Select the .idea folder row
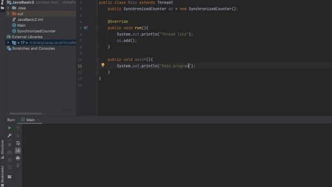The width and height of the screenshot is (332, 187). [40, 8]
